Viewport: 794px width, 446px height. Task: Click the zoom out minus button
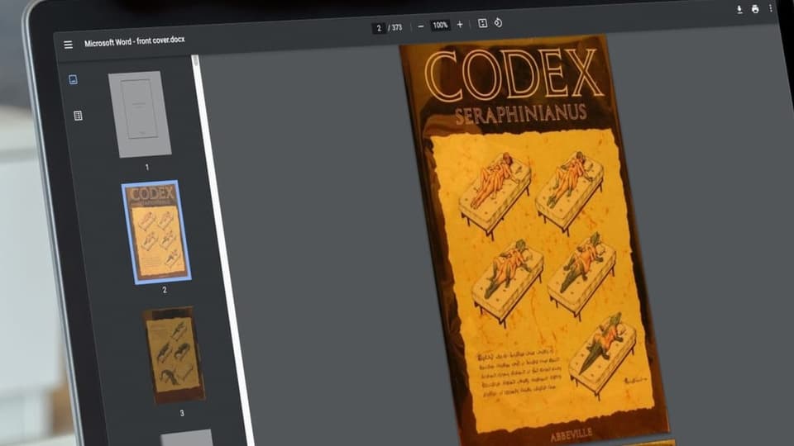(421, 26)
